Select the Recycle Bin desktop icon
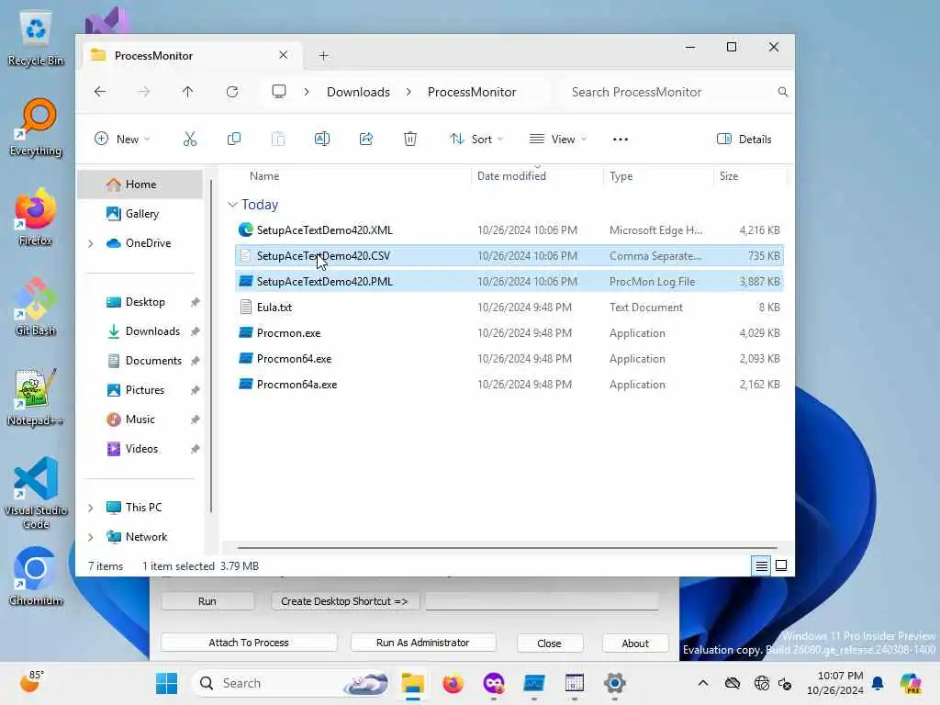Screen dimensions: 940x705 36,39
